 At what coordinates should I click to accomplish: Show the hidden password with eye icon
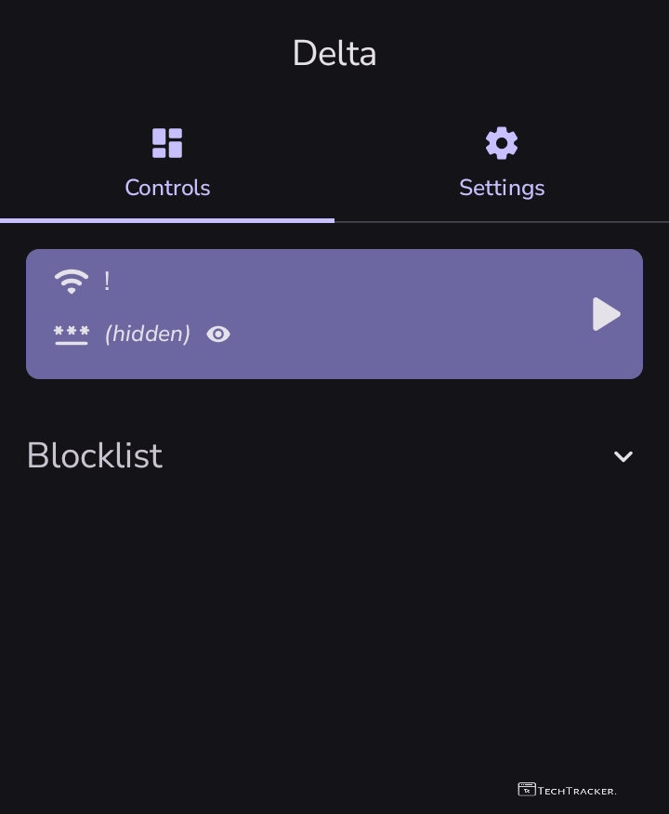click(218, 335)
